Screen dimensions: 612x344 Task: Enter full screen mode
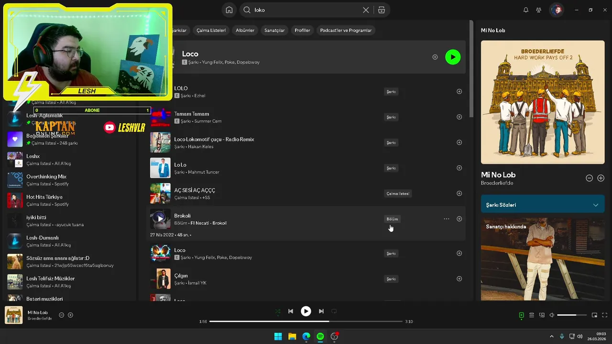(x=605, y=315)
